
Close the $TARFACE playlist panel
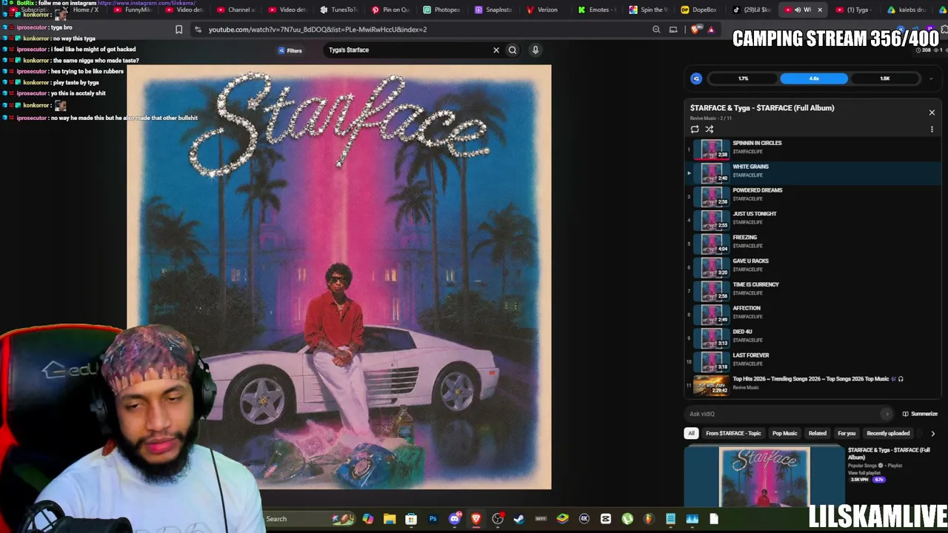932,113
